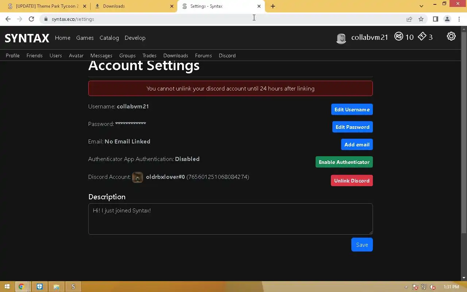This screenshot has height=292, width=467.
Task: Click the tickets currency icon
Action: tap(422, 36)
